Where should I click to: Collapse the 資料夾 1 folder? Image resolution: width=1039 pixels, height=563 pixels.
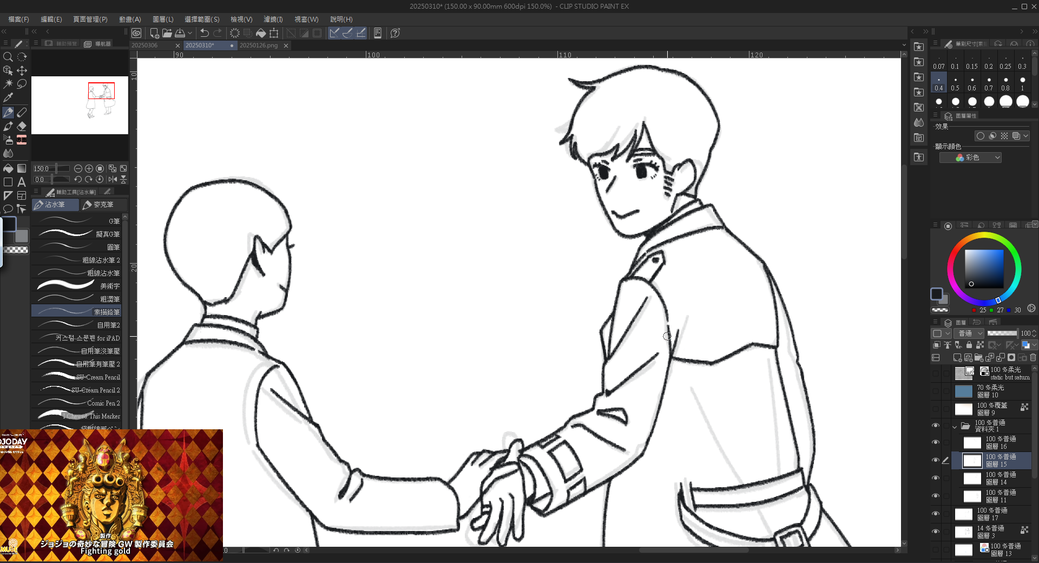coord(955,427)
